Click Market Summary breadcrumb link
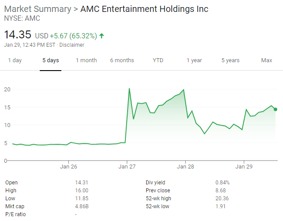This screenshot has height=221, width=283. tap(38, 9)
